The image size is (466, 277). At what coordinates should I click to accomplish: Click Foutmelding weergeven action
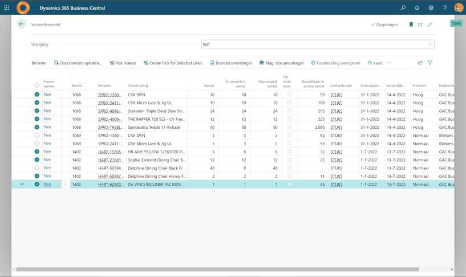(335, 63)
